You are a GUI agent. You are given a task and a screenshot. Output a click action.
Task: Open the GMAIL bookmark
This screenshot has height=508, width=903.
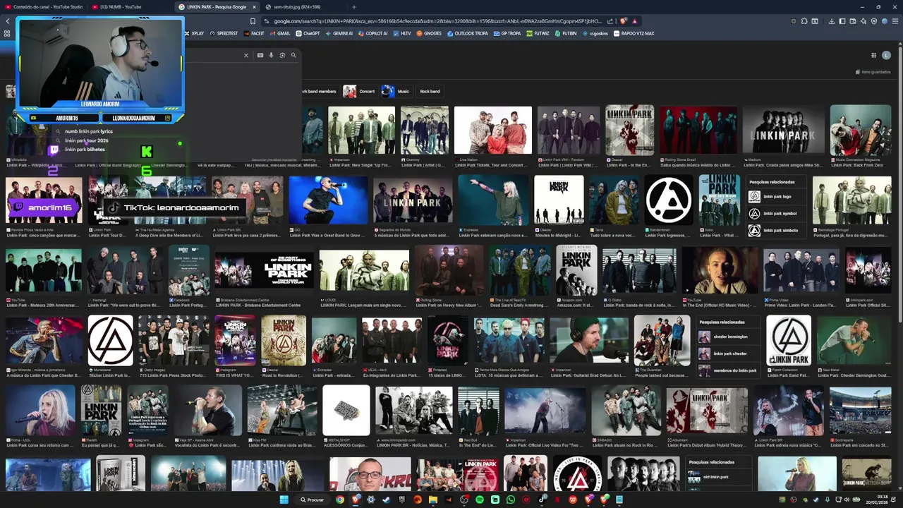click(x=281, y=33)
